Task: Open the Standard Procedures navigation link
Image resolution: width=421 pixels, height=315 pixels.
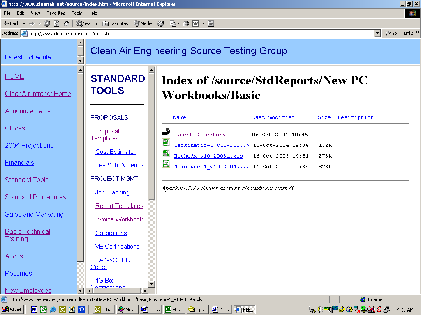Action: click(35, 197)
